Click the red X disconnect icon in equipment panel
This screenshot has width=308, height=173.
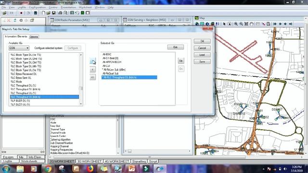[9, 20]
